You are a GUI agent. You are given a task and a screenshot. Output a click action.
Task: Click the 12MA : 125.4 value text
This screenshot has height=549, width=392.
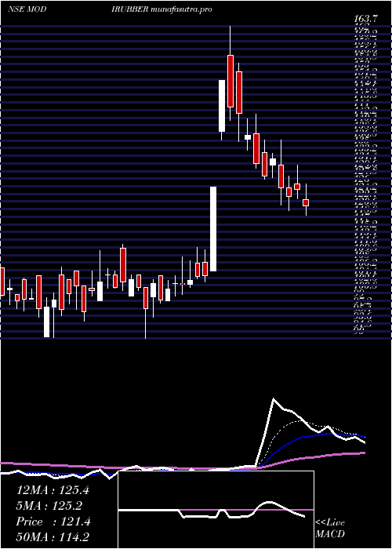coord(53,490)
